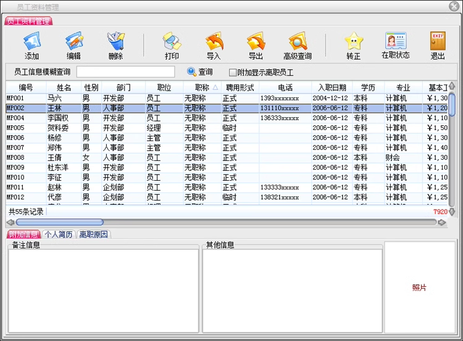Click the 聘用形式 column header

click(240, 88)
